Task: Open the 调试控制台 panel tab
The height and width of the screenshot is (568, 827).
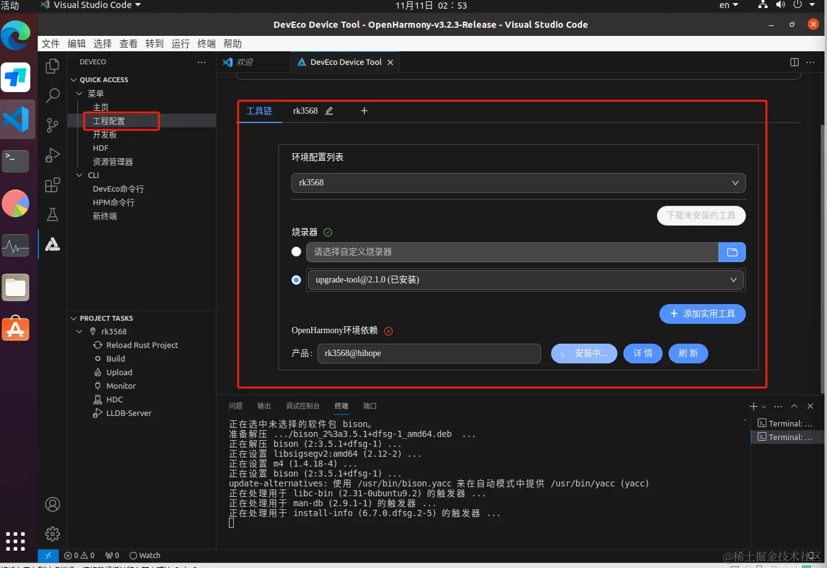Action: click(302, 406)
